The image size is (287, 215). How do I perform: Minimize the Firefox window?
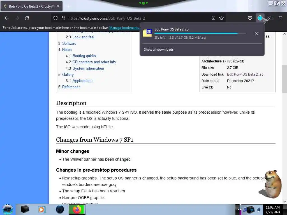(270, 3)
